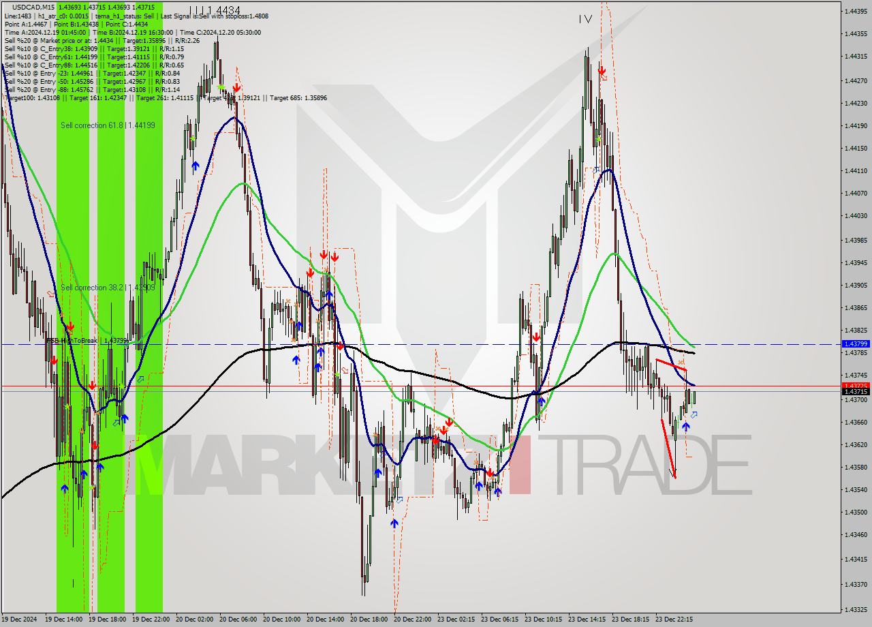Click the red 1.43725 price tag
872x627 pixels.
[856, 386]
